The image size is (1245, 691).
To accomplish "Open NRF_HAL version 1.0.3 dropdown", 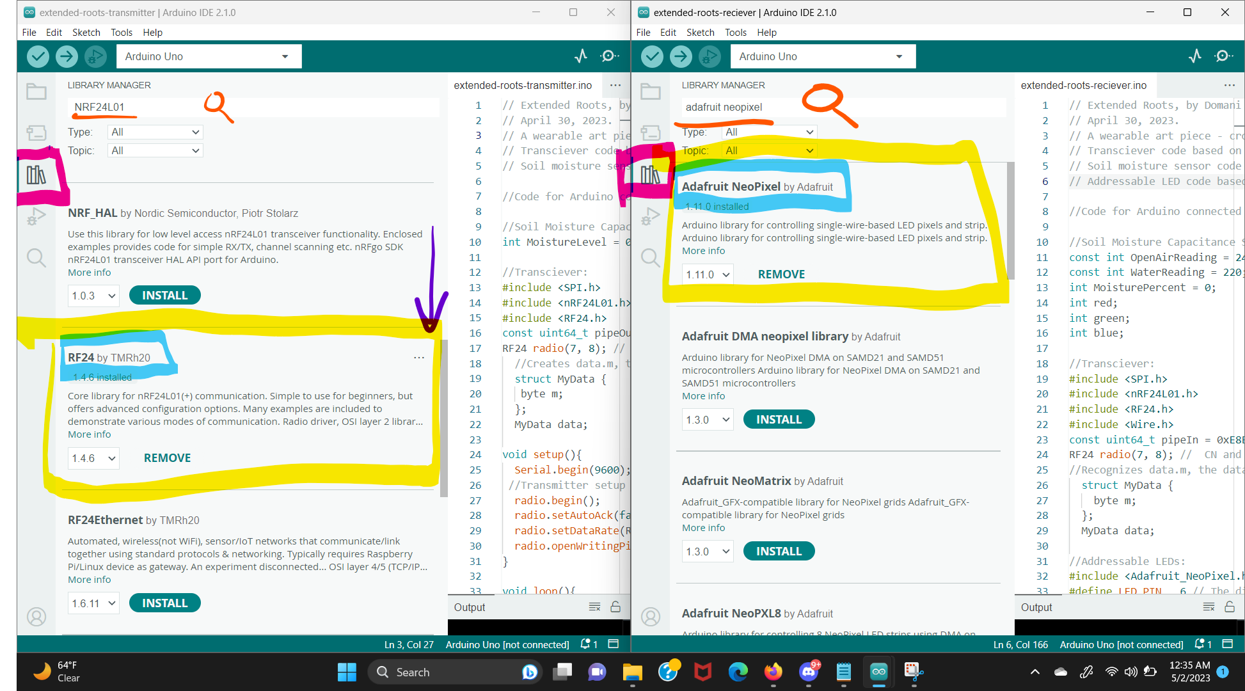I will click(93, 296).
